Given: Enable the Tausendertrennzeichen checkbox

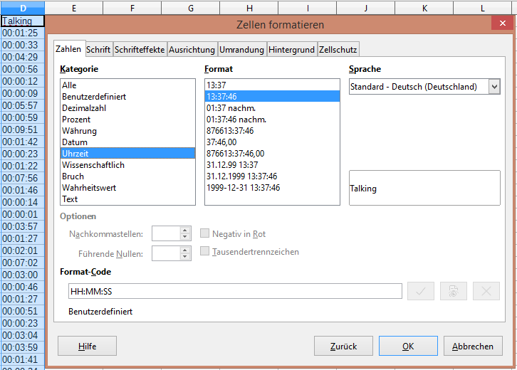Looking at the screenshot, I should 205,251.
